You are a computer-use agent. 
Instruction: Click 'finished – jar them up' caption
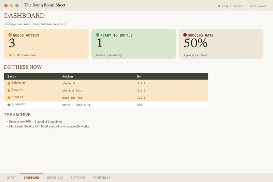(x=109, y=55)
